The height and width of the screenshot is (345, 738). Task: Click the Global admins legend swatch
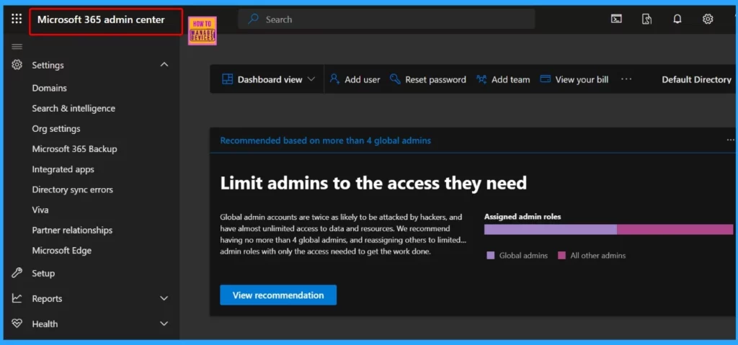tap(490, 256)
